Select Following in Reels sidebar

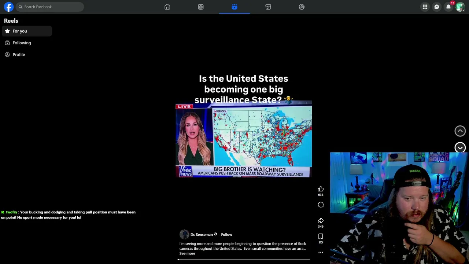click(27, 43)
